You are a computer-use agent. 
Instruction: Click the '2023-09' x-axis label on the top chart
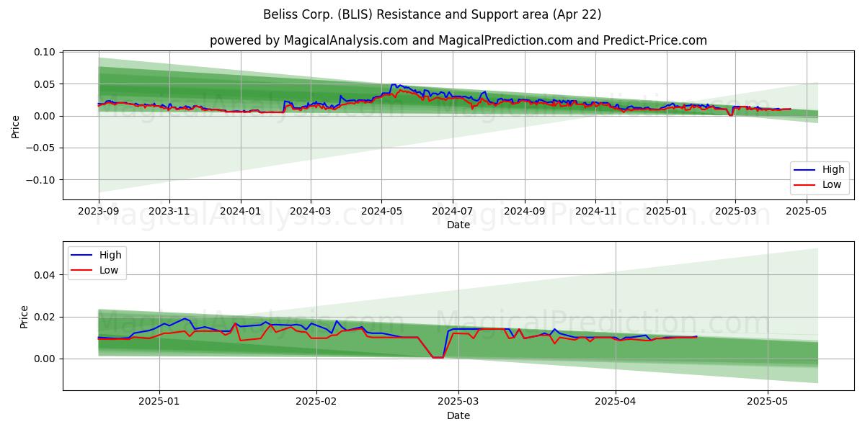(x=99, y=210)
